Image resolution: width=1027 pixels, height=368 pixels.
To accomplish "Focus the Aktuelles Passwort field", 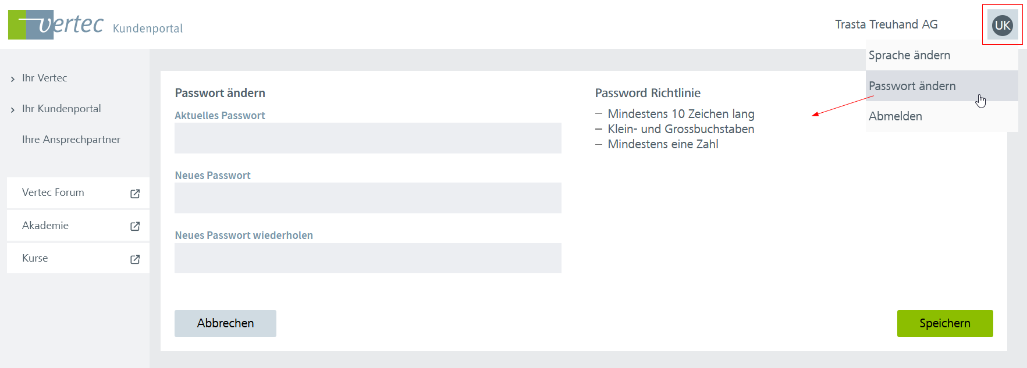I will pos(368,138).
